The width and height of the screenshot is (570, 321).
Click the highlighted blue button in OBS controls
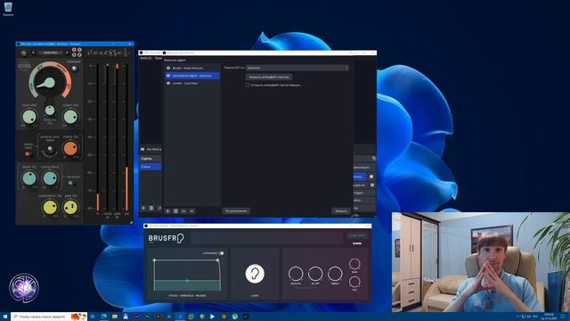click(359, 177)
